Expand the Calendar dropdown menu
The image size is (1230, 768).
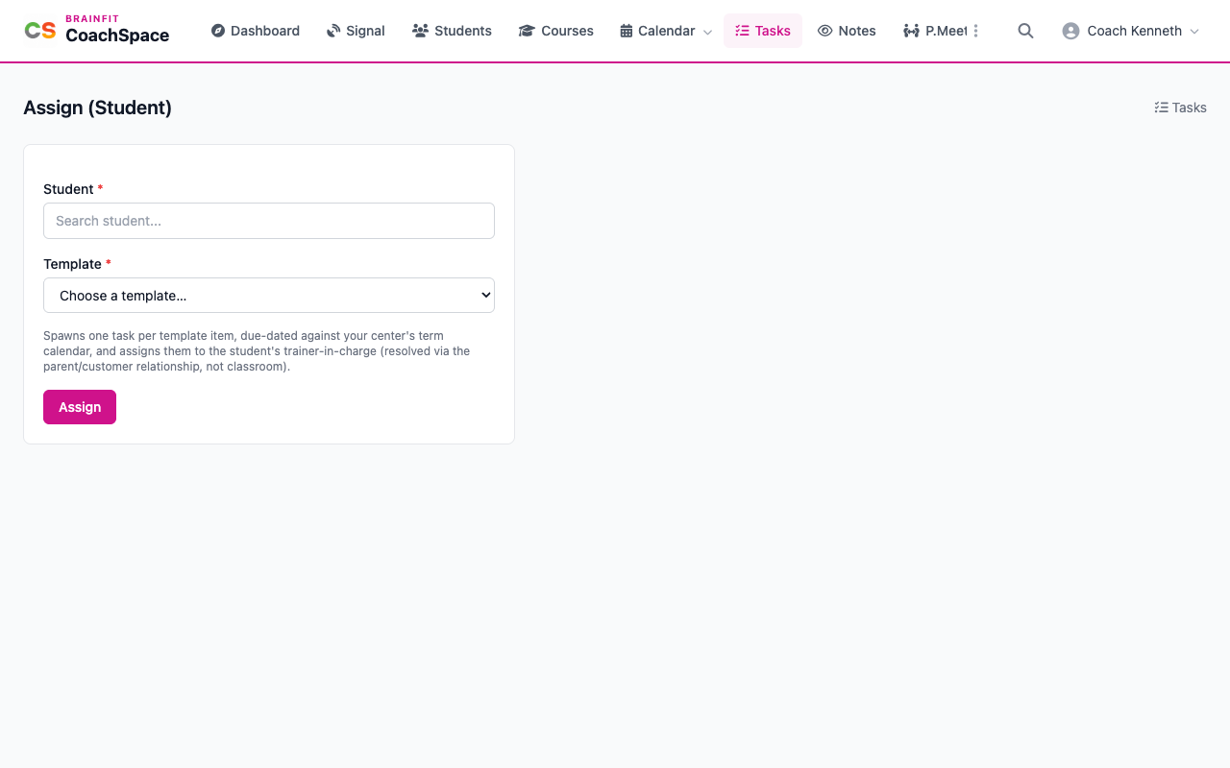(666, 31)
